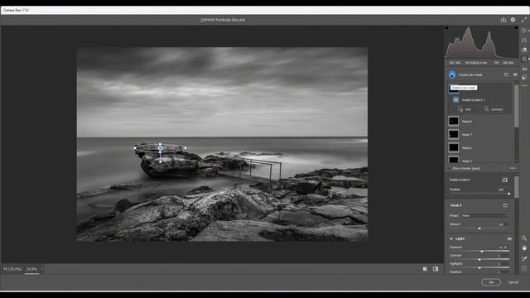The height and width of the screenshot is (298, 530).
Task: Select the Crop and rotate tool icon
Action: (524, 40)
